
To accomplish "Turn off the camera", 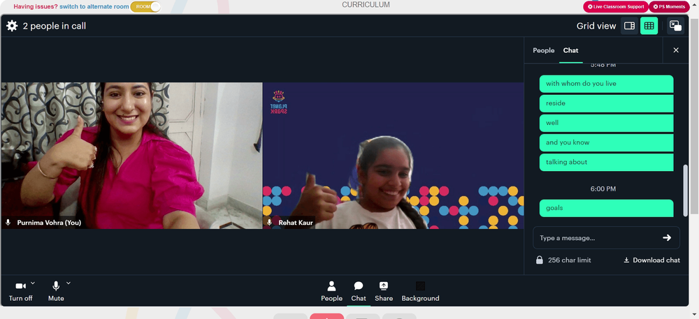I will 20,291.
